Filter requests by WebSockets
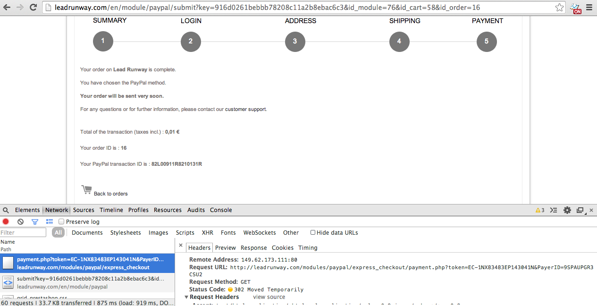Viewport: 597px width, 306px height. [260, 233]
